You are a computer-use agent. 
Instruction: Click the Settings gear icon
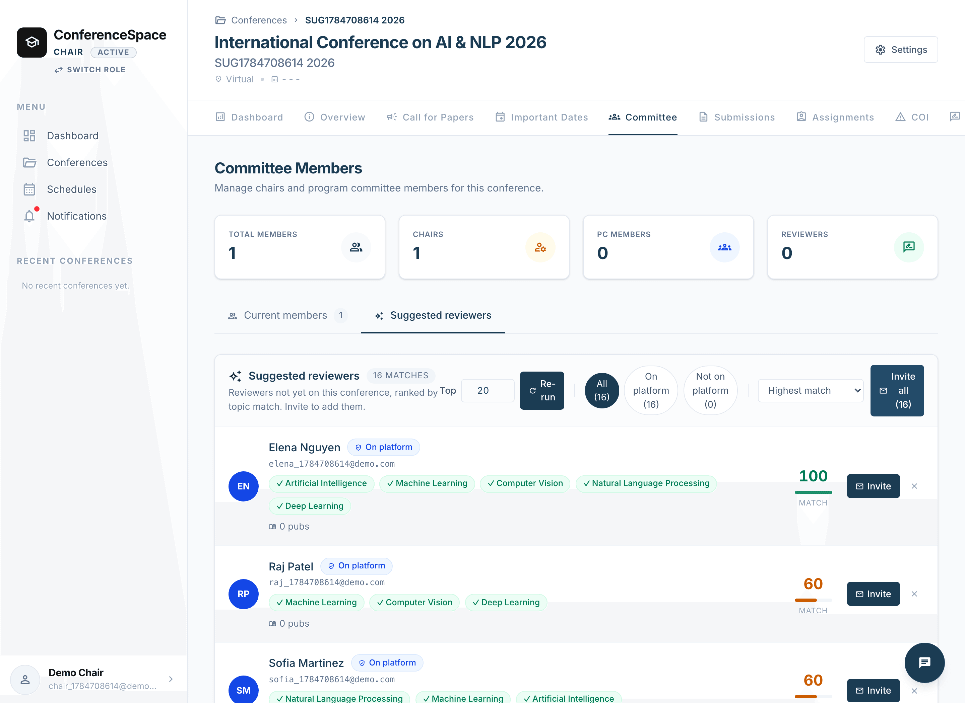tap(880, 50)
